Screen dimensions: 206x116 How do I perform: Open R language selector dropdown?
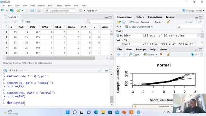[119, 26]
